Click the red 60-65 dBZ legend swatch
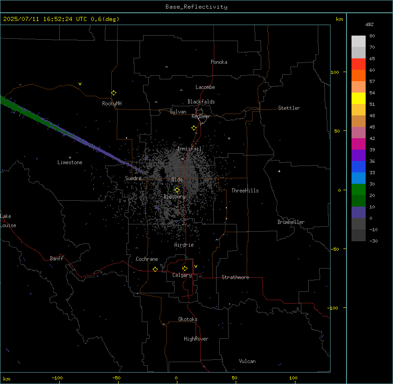Screen dimensions: 393x384 358,64
